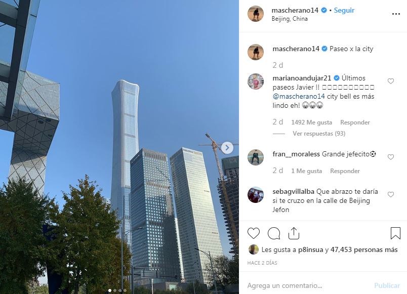Image resolution: width=407 pixels, height=294 pixels.
Task: Open the Beijing, China location link
Action: pyautogui.click(x=290, y=19)
